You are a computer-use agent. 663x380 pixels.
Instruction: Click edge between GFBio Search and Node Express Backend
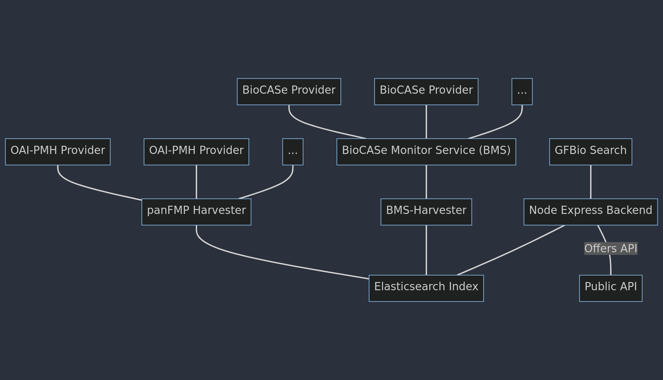[x=590, y=182]
